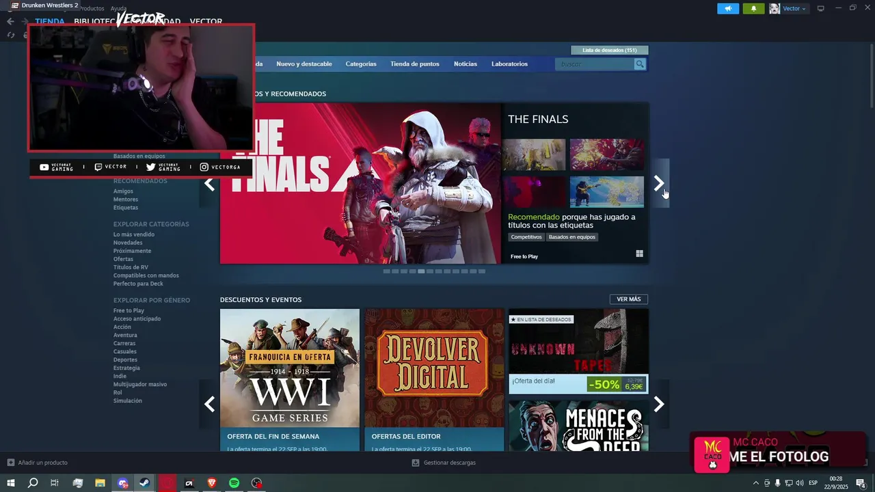
Task: Open Discord from the taskbar
Action: (123, 483)
